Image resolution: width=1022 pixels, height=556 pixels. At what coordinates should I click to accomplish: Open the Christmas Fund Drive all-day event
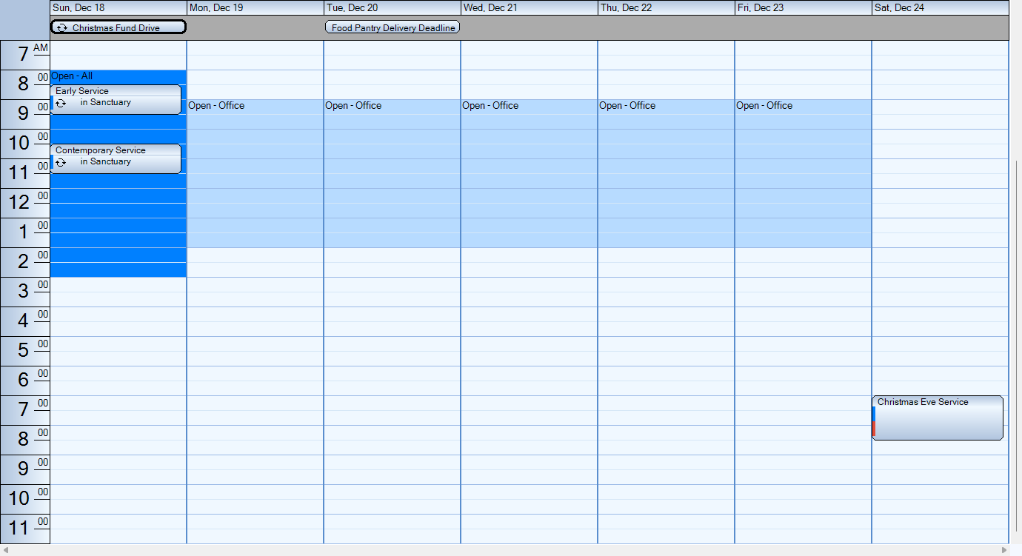pos(118,28)
